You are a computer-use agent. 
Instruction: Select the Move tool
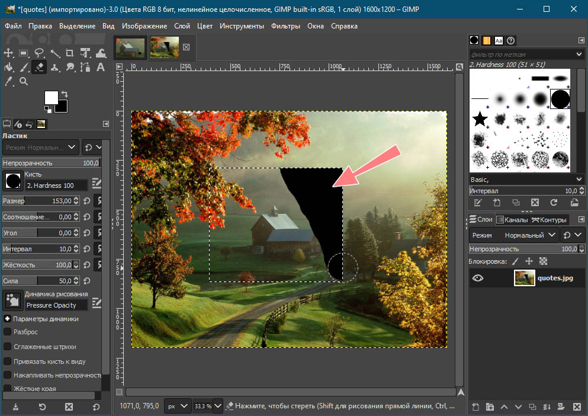[8, 53]
